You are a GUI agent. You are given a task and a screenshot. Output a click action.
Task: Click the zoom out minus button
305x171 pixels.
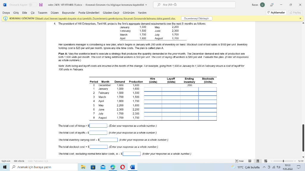coord(272,161)
